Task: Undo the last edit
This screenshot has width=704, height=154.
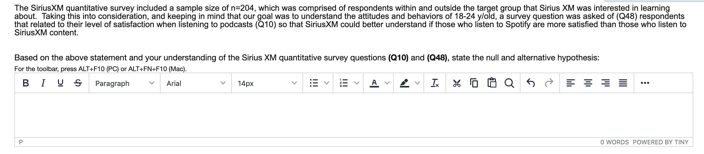Action: (x=531, y=83)
